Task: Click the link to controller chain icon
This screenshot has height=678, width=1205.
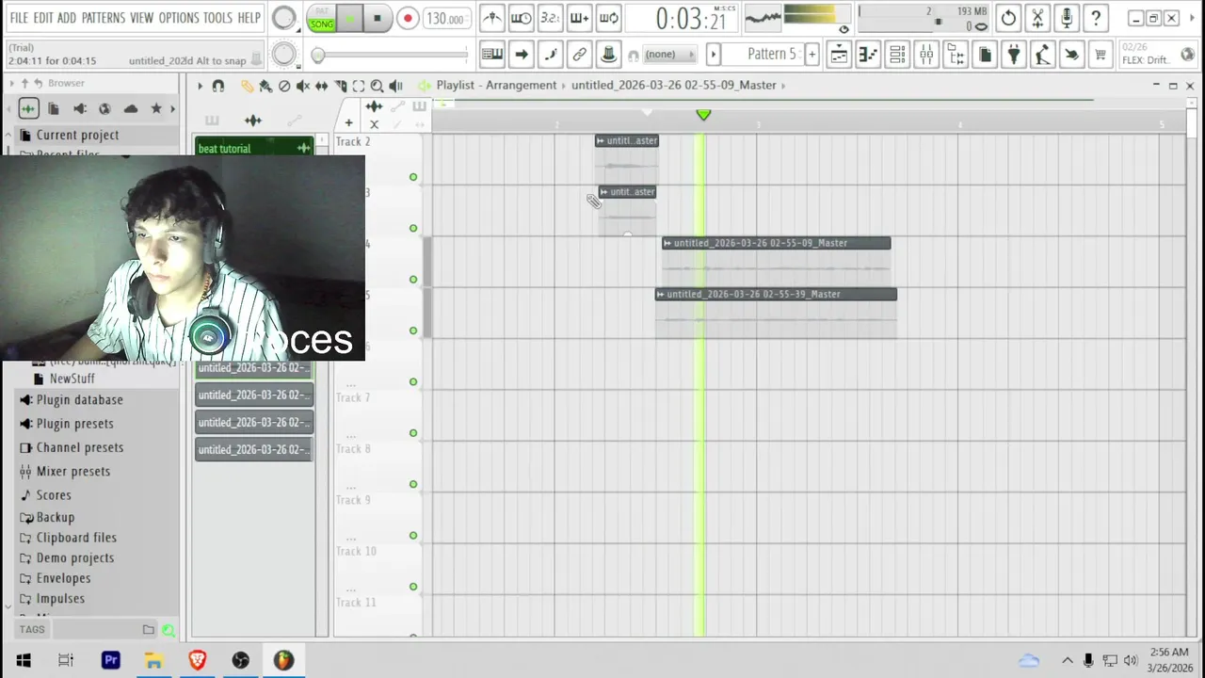Action: point(579,55)
